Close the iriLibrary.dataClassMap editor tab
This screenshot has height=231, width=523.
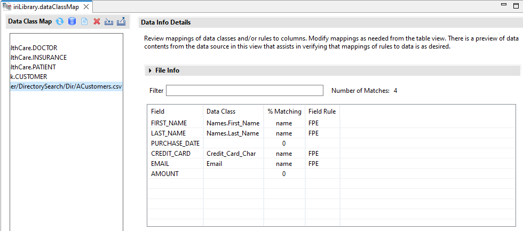coord(86,6)
